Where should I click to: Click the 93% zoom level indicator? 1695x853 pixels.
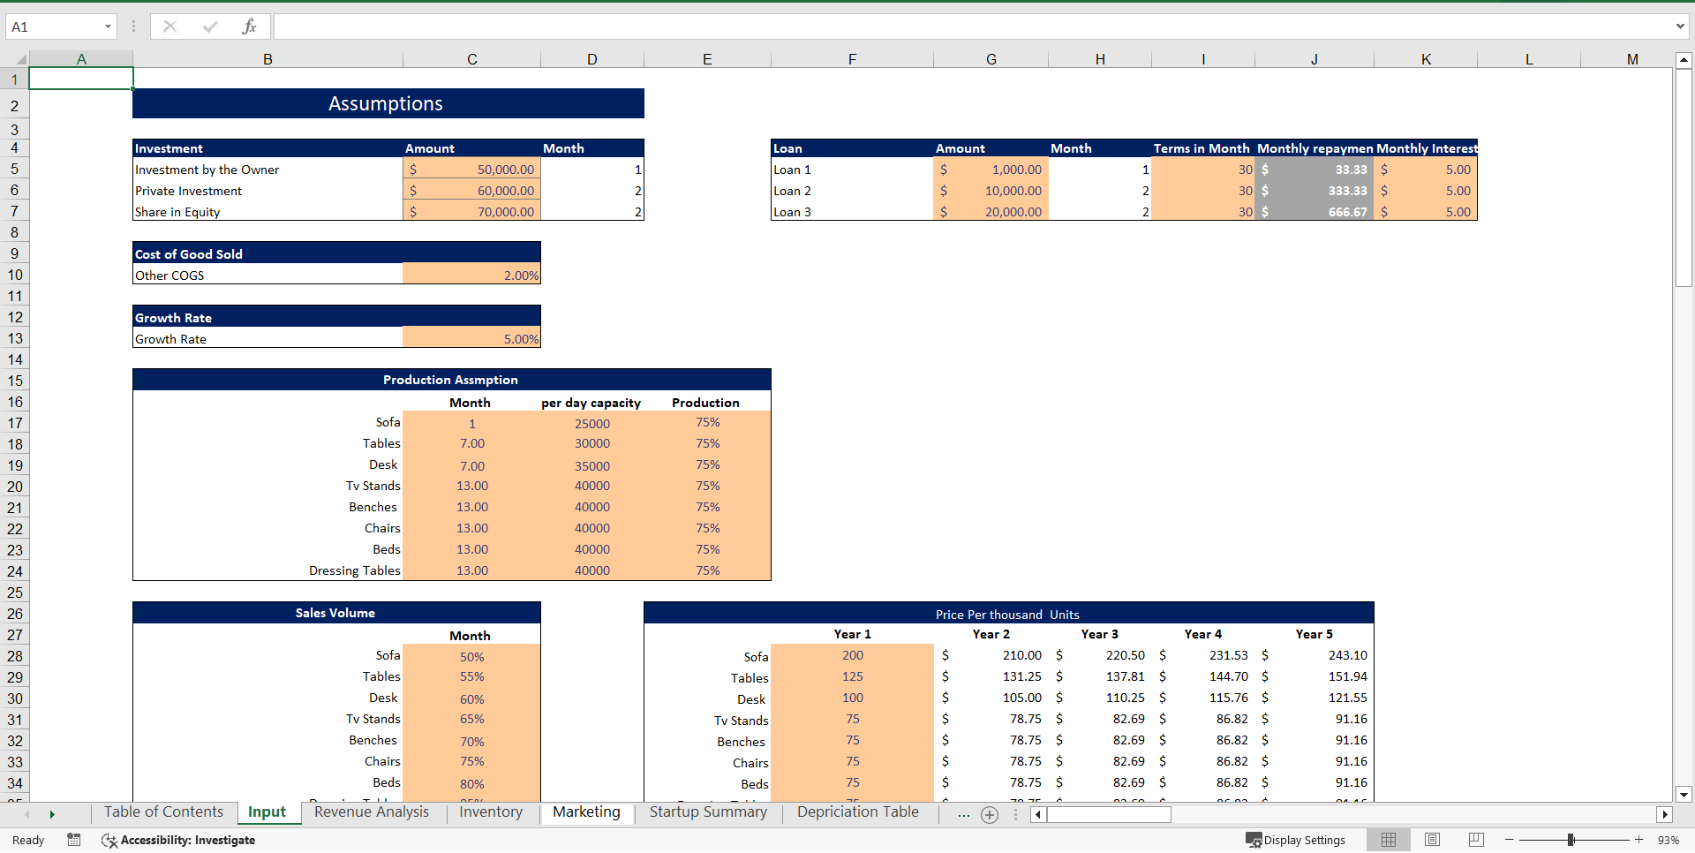click(x=1667, y=840)
